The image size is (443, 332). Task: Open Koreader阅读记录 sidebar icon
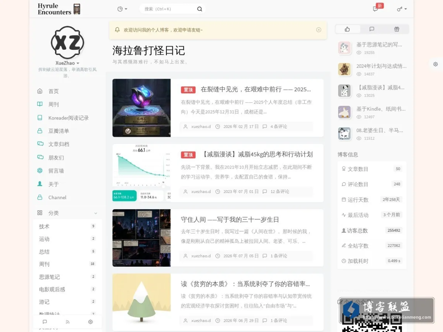(x=40, y=118)
